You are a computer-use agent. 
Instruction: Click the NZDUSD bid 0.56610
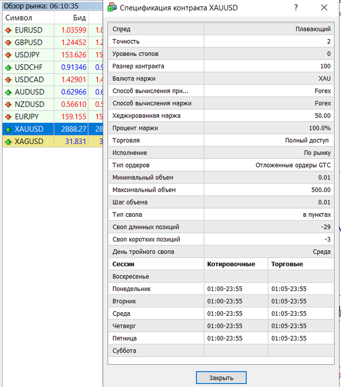74,104
